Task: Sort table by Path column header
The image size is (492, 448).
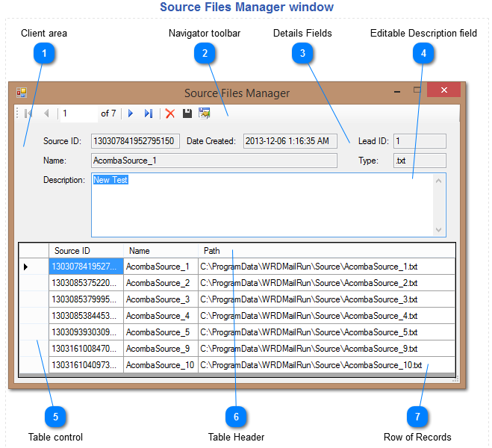Action: (327, 251)
